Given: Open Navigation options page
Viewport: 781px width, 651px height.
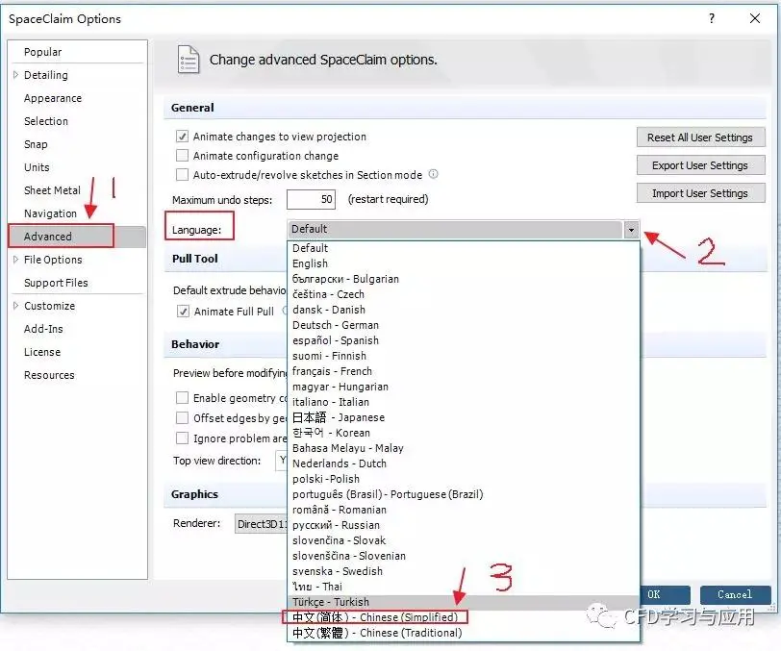Looking at the screenshot, I should tap(50, 213).
